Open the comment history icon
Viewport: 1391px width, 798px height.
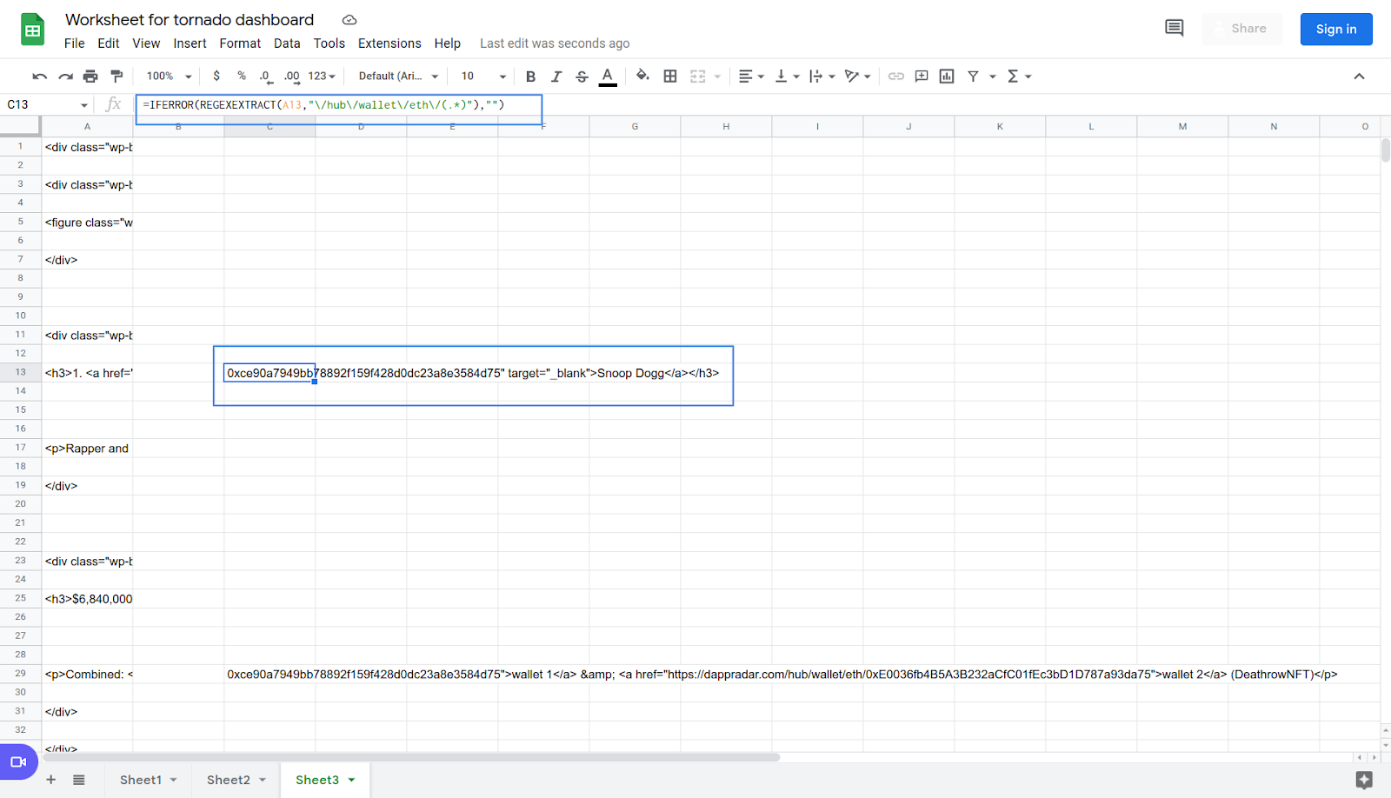pyautogui.click(x=1175, y=29)
